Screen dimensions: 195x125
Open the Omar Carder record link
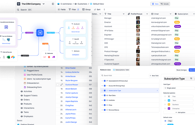pyautogui.click(x=70, y=68)
